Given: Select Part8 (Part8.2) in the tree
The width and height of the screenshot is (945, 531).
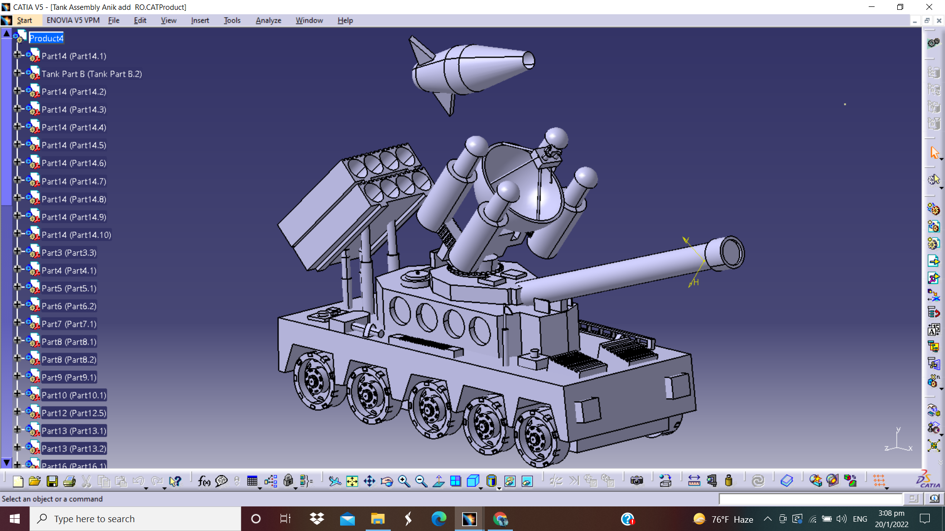Looking at the screenshot, I should click(69, 359).
